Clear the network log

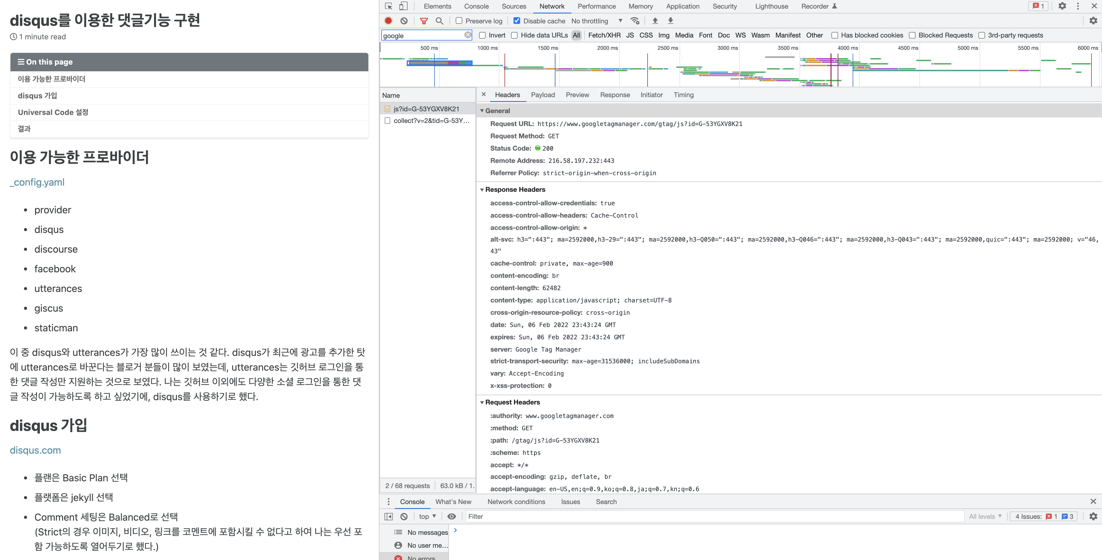tap(404, 21)
